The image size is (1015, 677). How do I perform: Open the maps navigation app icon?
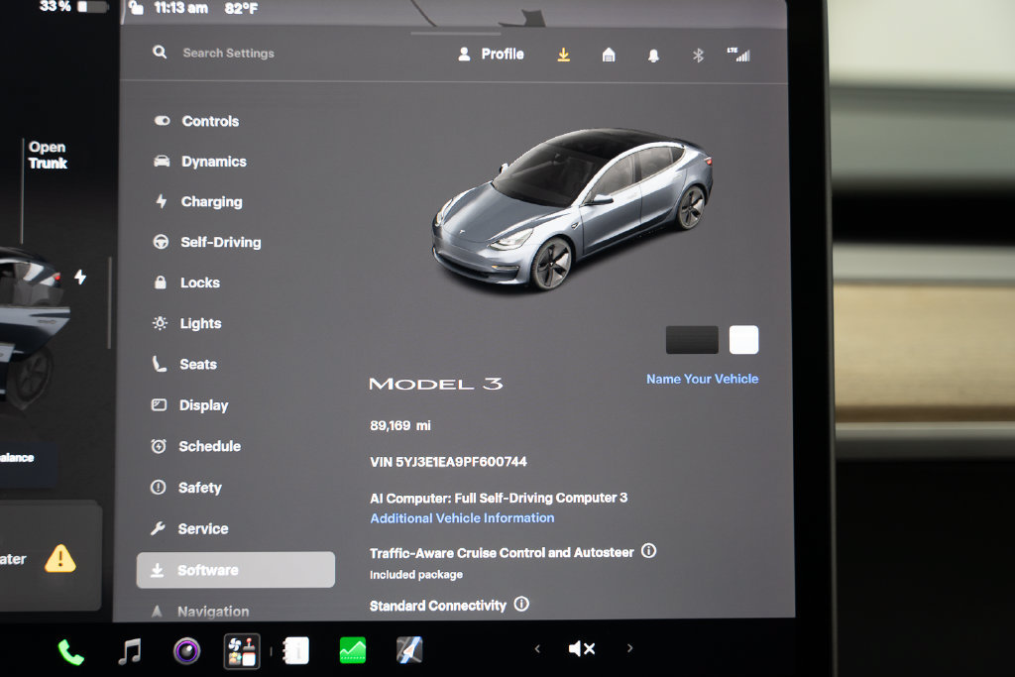pyautogui.click(x=409, y=650)
